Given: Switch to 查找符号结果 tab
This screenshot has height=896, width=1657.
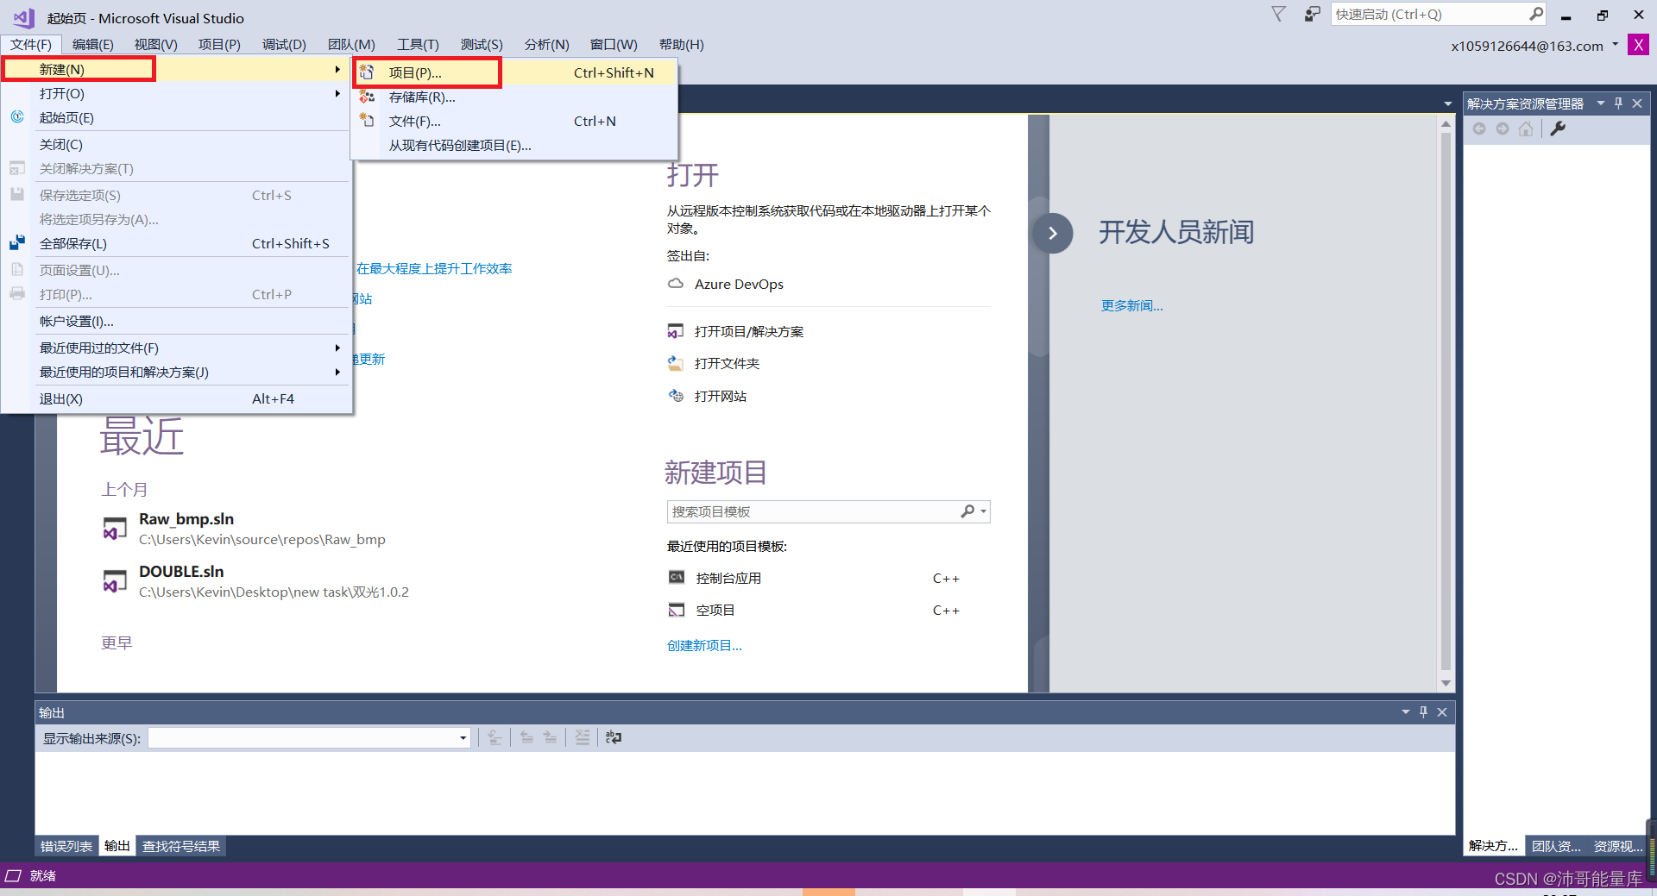Looking at the screenshot, I should [x=181, y=846].
